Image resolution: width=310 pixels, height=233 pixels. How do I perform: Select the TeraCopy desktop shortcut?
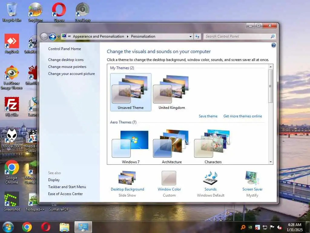point(82,12)
